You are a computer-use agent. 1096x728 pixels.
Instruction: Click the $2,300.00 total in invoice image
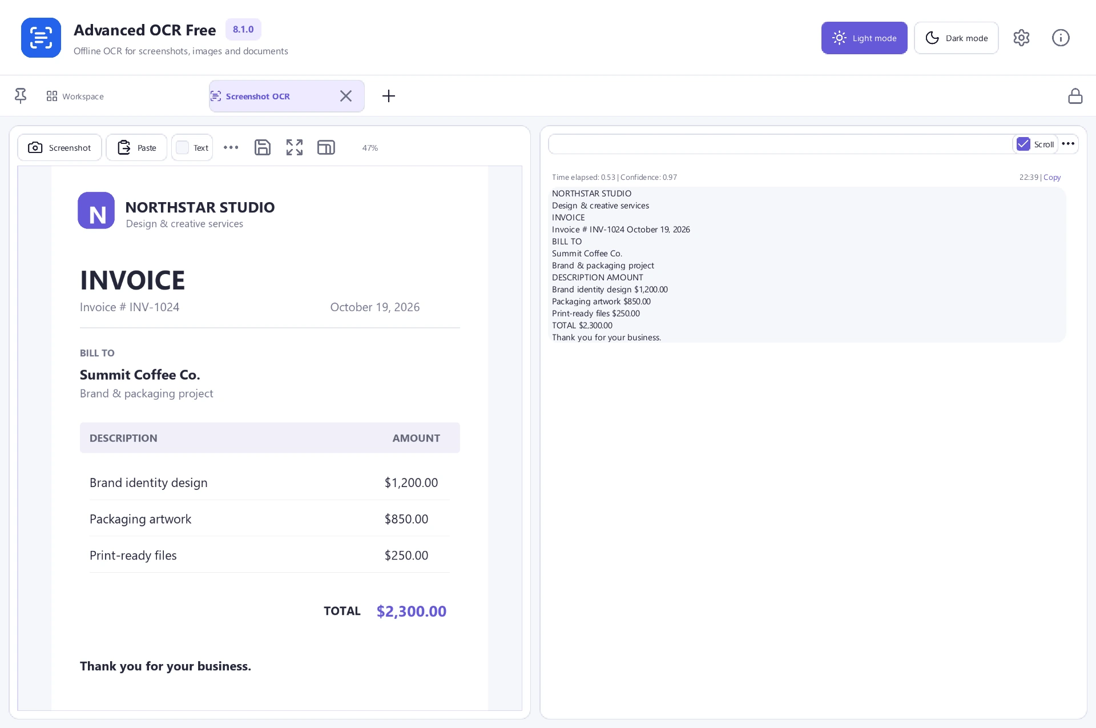click(x=412, y=612)
